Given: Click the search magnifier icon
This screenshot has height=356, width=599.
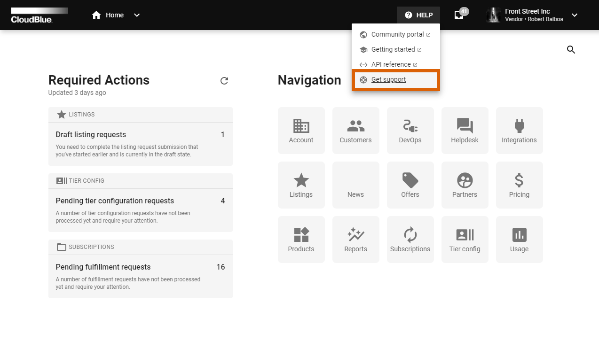Looking at the screenshot, I should [571, 50].
